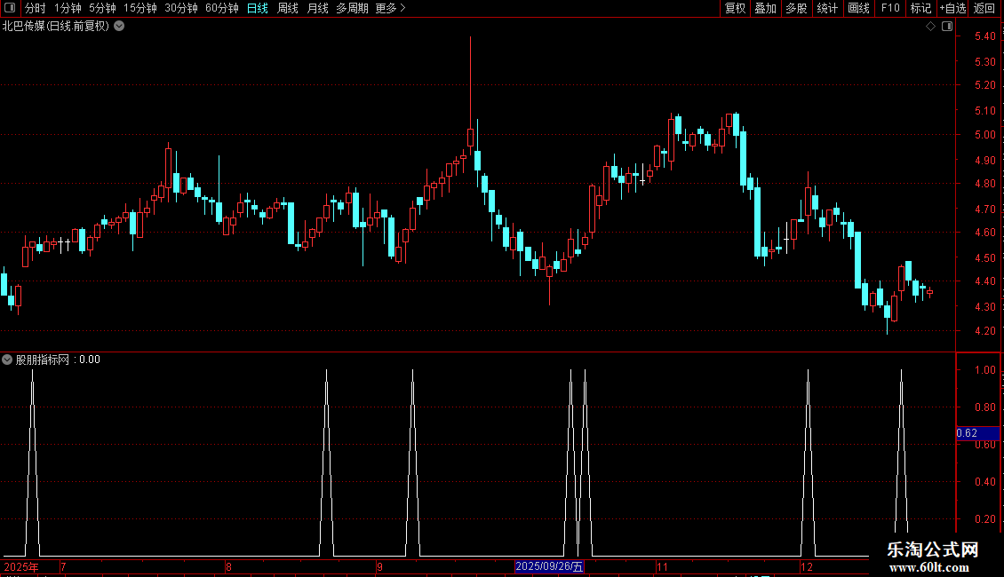Select the 30分钟 period

[180, 8]
